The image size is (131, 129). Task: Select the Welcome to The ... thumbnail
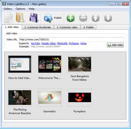50,64
